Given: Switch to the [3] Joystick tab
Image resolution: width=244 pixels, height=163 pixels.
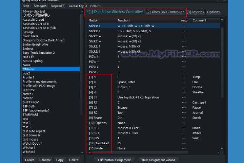Looking at the screenshot, I should [196, 12].
